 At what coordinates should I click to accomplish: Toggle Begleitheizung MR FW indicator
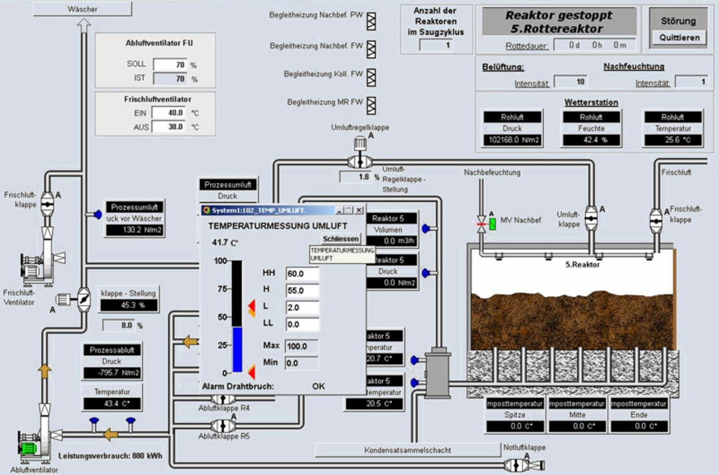pos(371,105)
